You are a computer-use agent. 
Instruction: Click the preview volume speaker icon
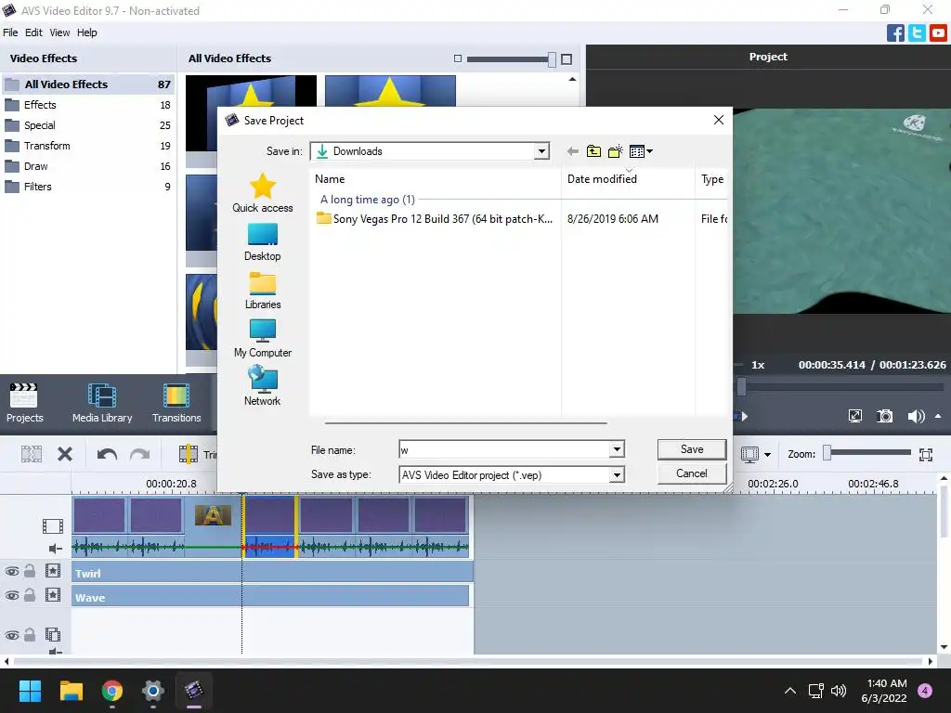tap(916, 416)
